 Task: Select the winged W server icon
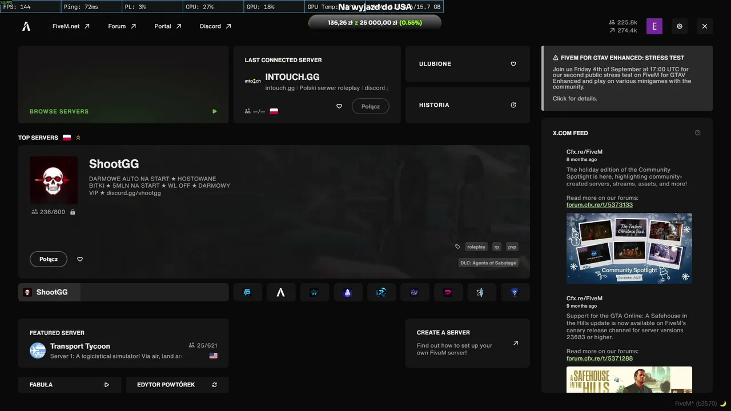click(314, 292)
